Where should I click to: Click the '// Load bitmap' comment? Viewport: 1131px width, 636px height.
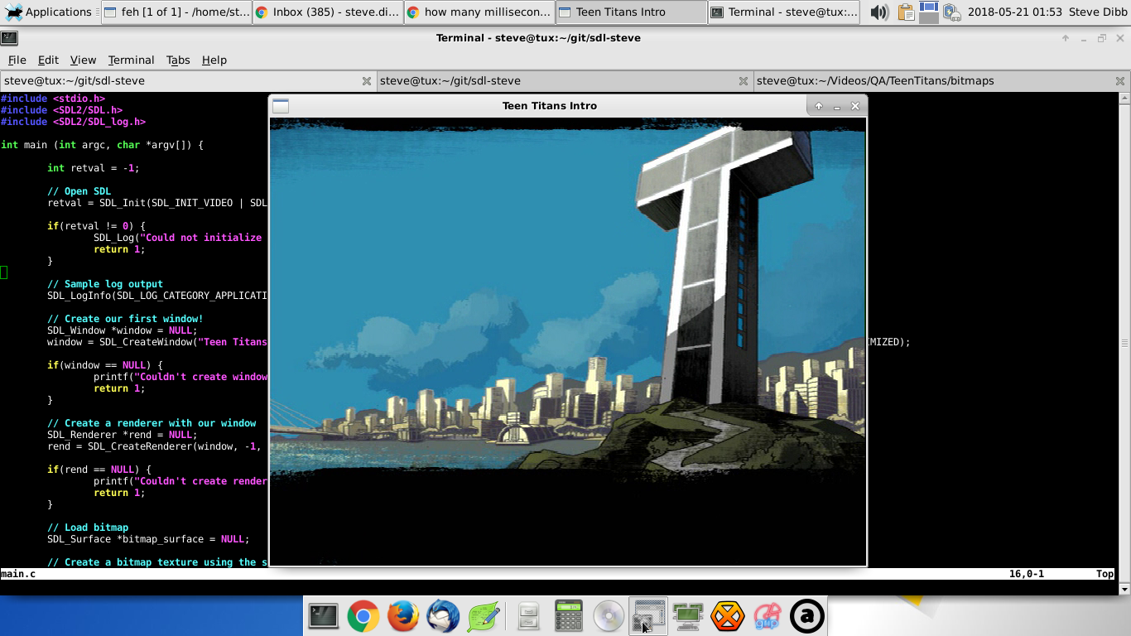coord(88,528)
